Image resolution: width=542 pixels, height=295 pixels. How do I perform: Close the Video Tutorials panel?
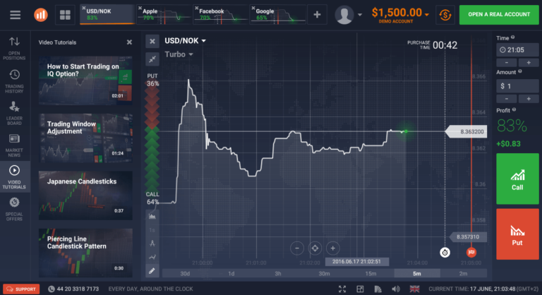[x=129, y=42]
